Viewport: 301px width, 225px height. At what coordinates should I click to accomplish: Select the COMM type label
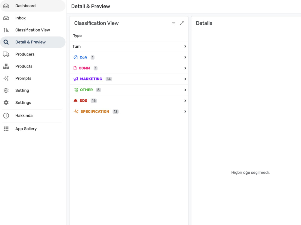tap(84, 68)
